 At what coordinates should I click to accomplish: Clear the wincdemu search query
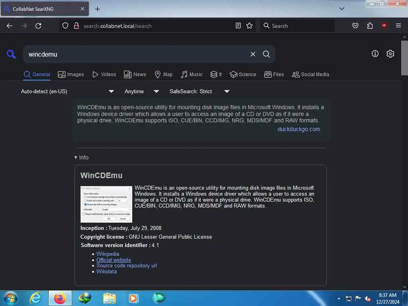(x=253, y=54)
